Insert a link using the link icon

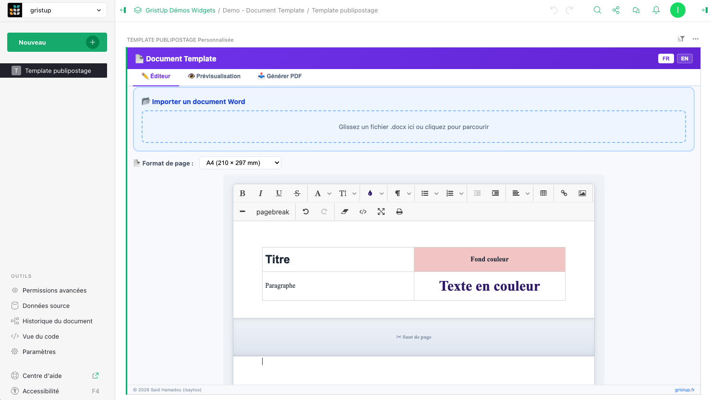point(564,193)
